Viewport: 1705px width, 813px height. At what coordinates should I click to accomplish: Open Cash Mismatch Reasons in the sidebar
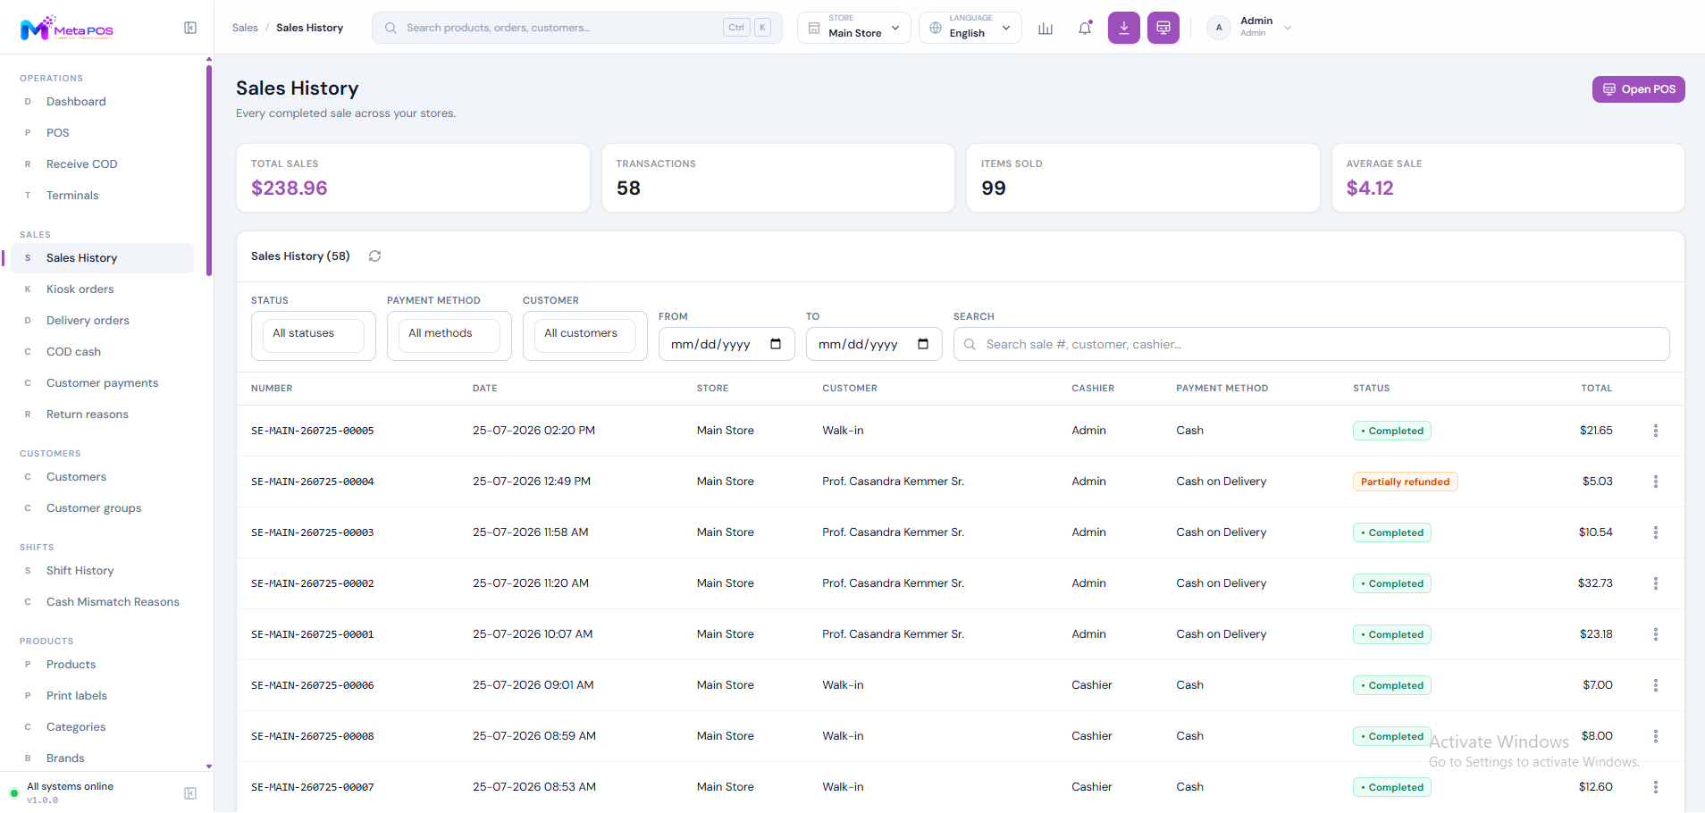click(x=102, y=602)
